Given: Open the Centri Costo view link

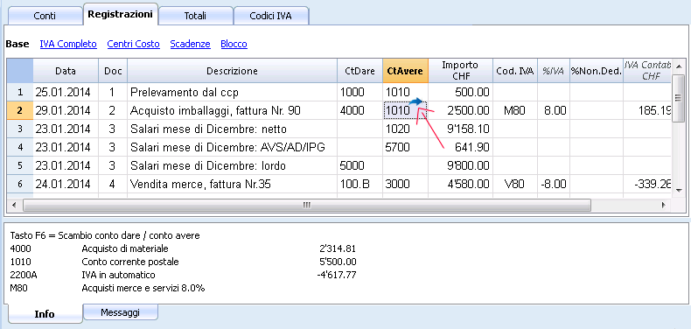Looking at the screenshot, I should tap(133, 44).
